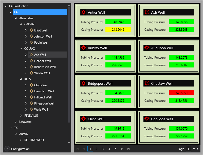The image size is (203, 155).
Task: Click the diamond icon beside Hillcrest Well
Action: [x=31, y=97]
